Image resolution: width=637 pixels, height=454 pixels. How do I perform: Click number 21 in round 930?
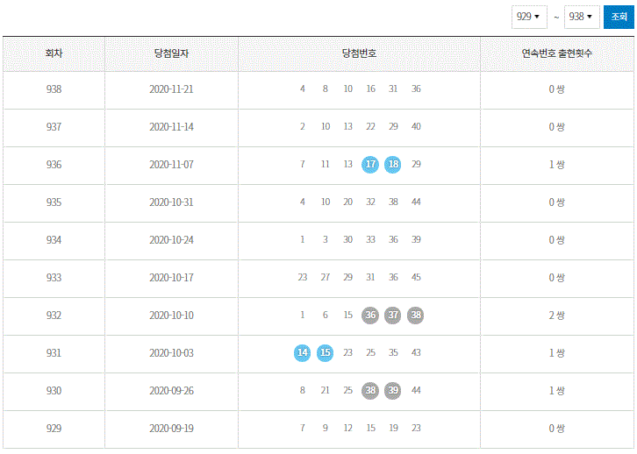click(x=325, y=390)
